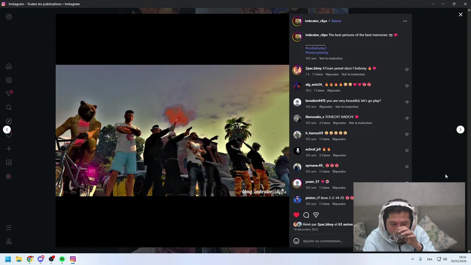
Task: Open the More hamburger menu in sidebar
Action: pyautogui.click(x=9, y=228)
